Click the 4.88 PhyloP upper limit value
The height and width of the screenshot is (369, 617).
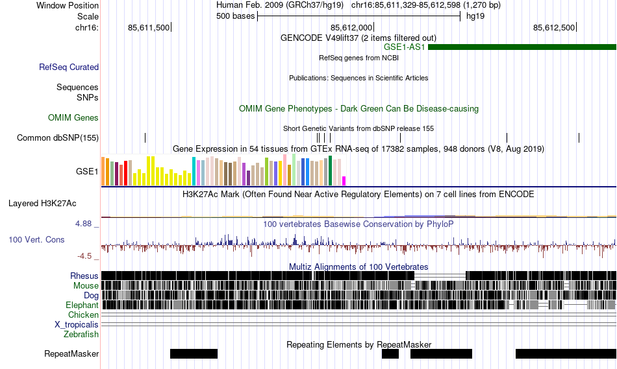pos(83,224)
